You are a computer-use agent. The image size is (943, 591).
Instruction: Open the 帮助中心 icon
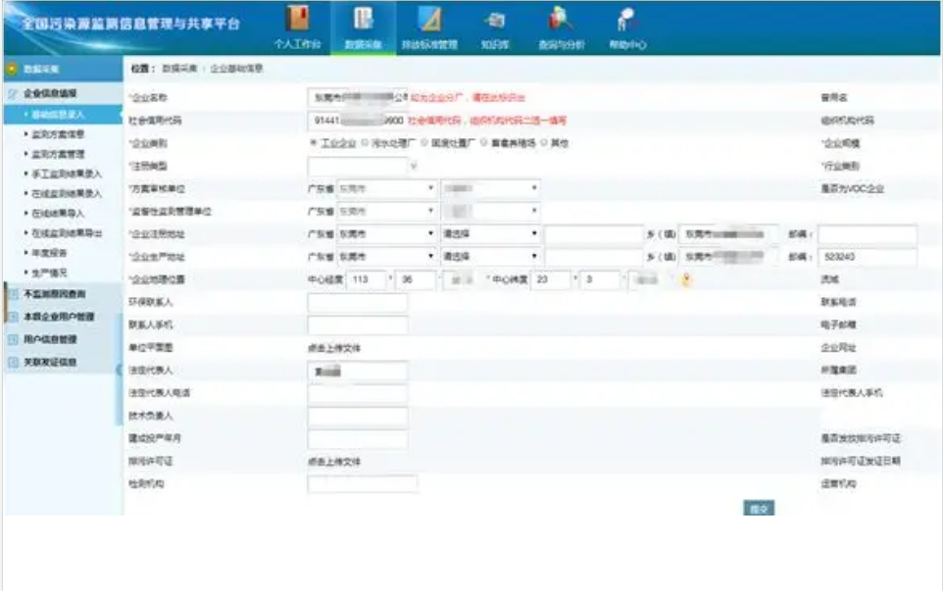pos(625,21)
